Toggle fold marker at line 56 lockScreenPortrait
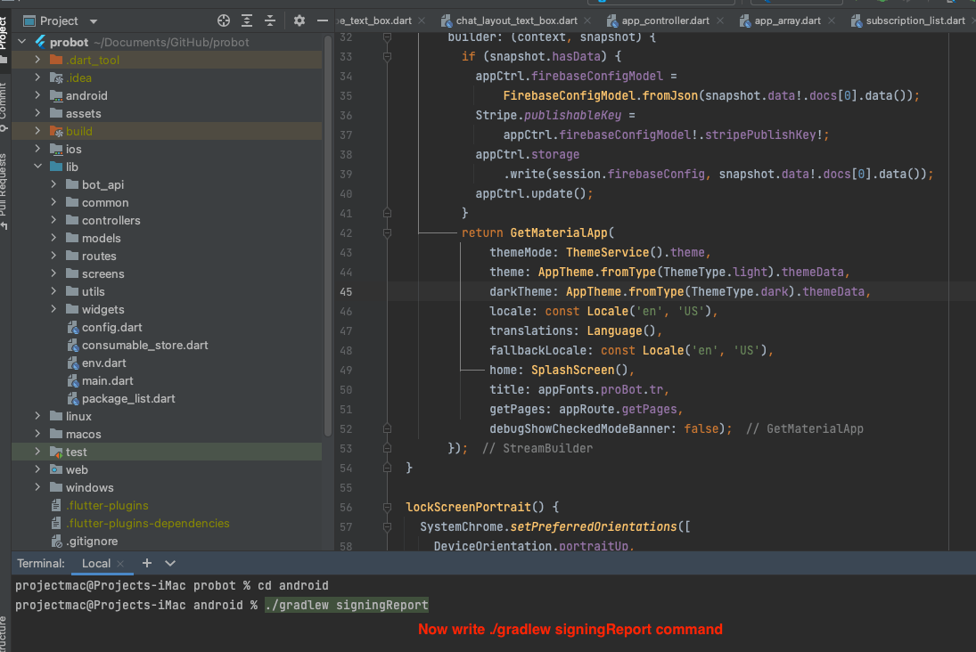976x652 pixels. click(x=387, y=507)
